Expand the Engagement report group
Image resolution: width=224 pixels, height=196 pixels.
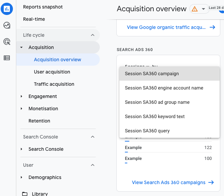tap(21, 96)
